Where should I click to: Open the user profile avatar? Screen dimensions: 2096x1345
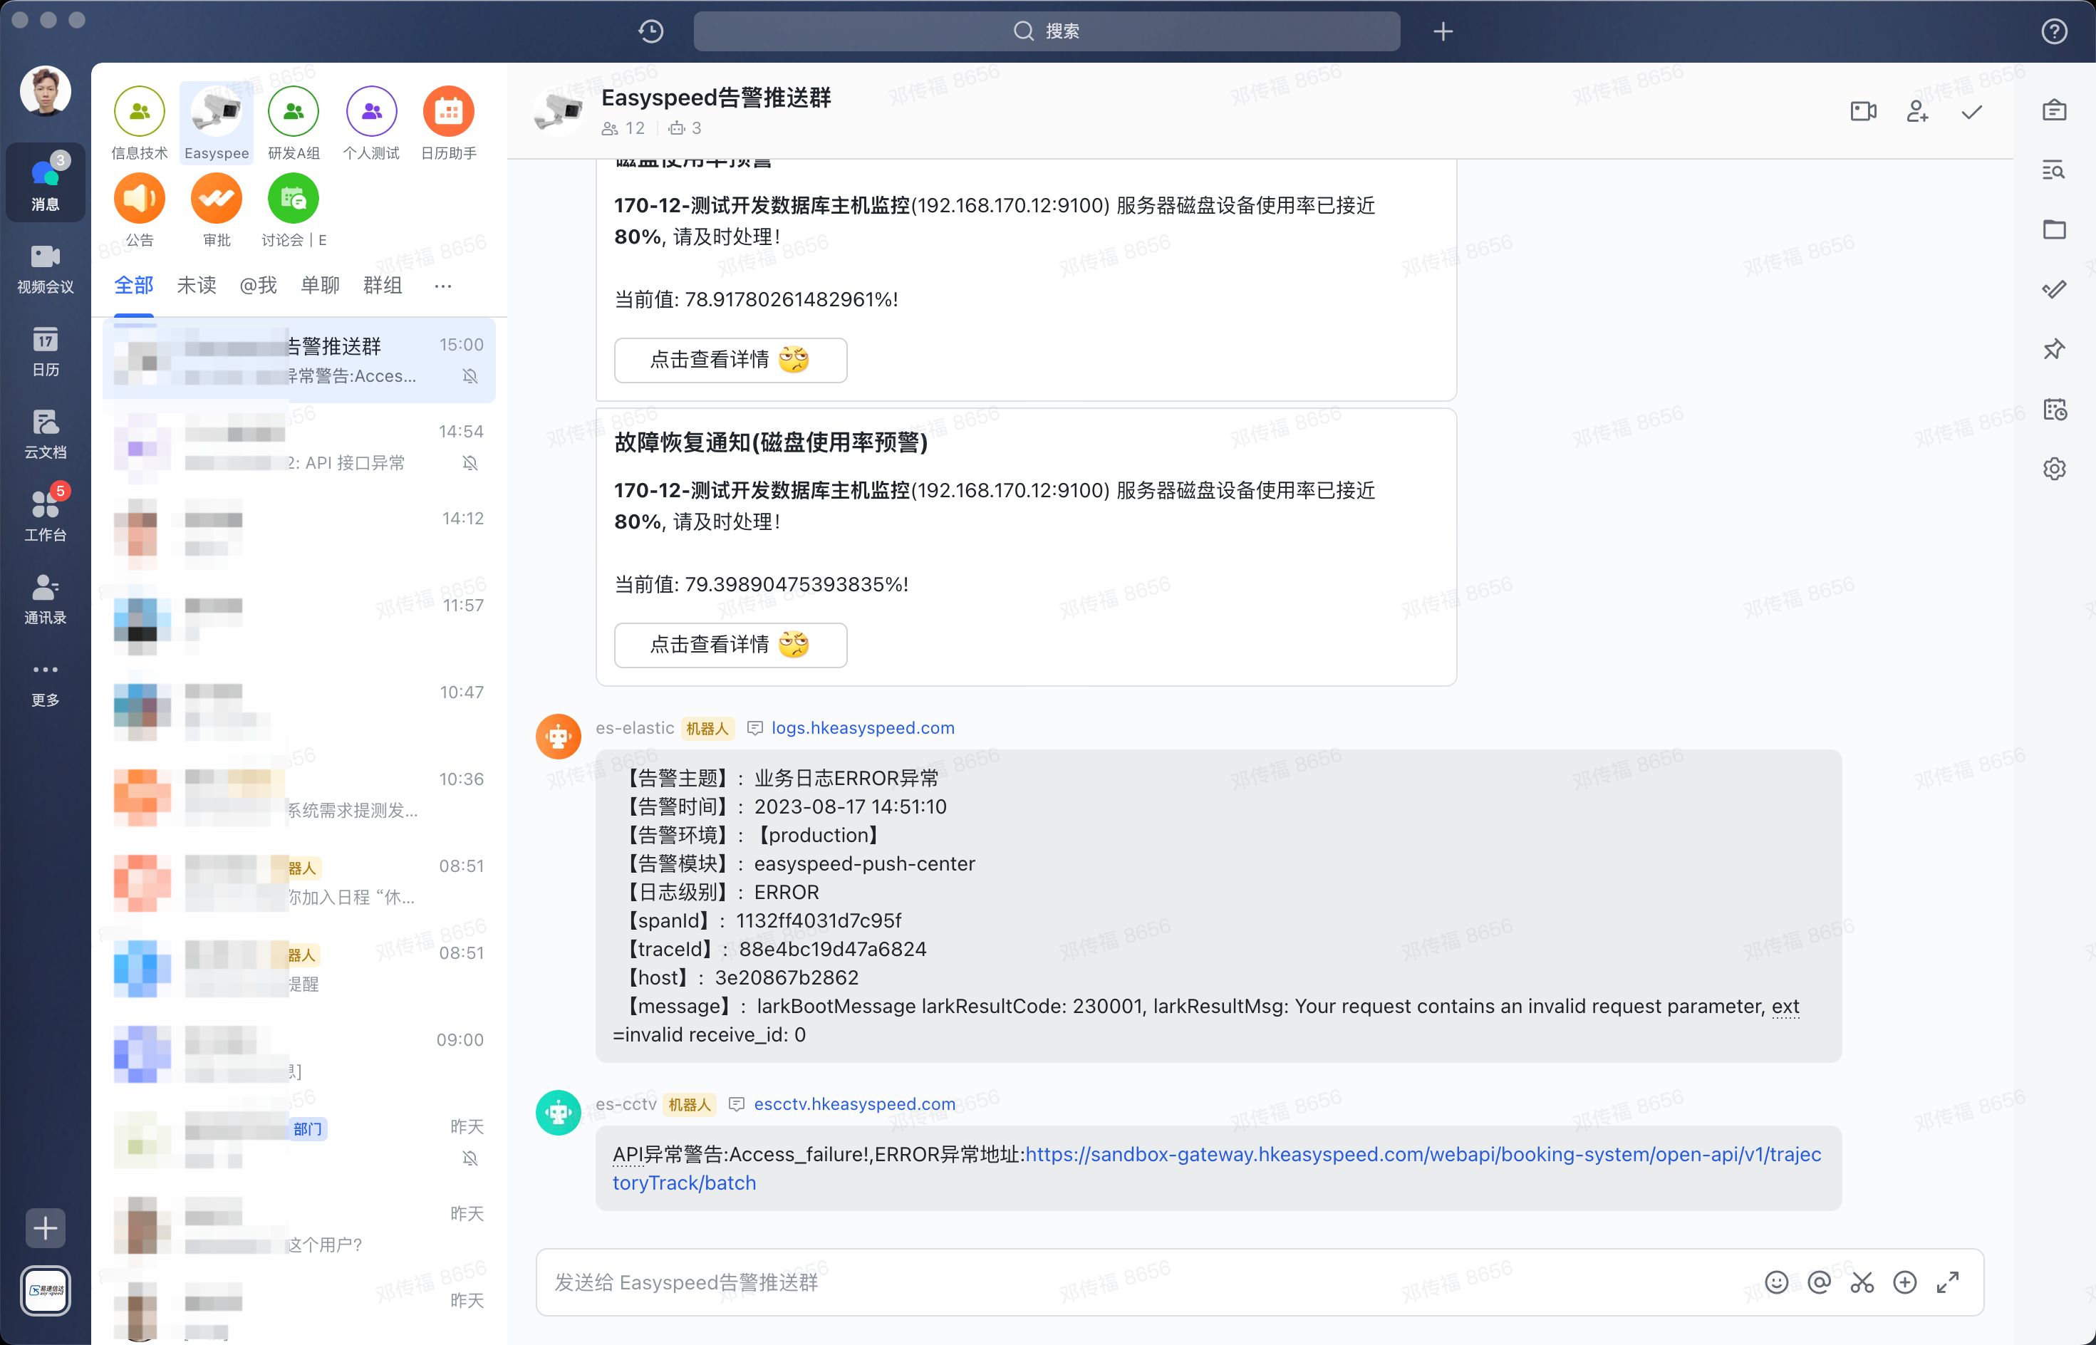[x=46, y=90]
